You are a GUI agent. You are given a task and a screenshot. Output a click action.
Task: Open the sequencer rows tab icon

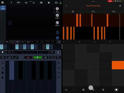[73, 11]
